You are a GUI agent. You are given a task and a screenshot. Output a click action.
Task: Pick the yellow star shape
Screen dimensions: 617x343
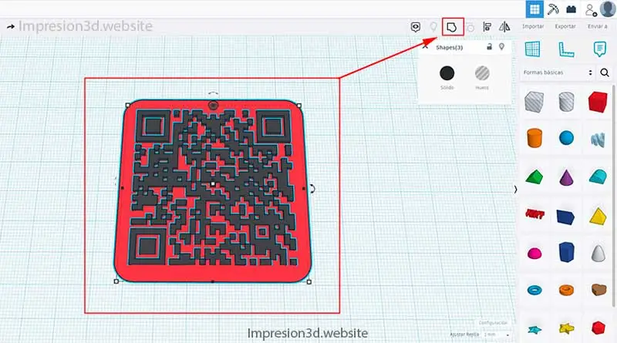click(x=566, y=328)
